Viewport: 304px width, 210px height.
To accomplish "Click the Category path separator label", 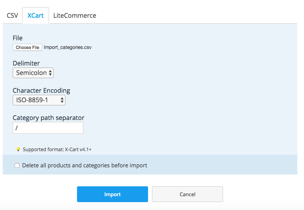I will tap(49, 118).
